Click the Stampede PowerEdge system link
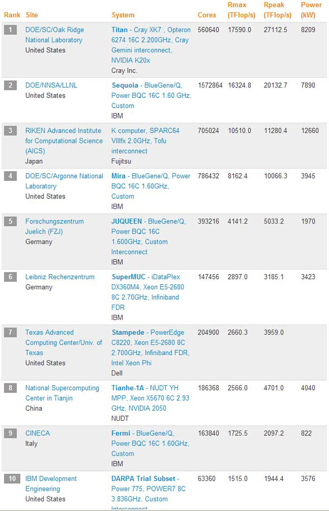The height and width of the screenshot is (511, 329). pos(150,347)
